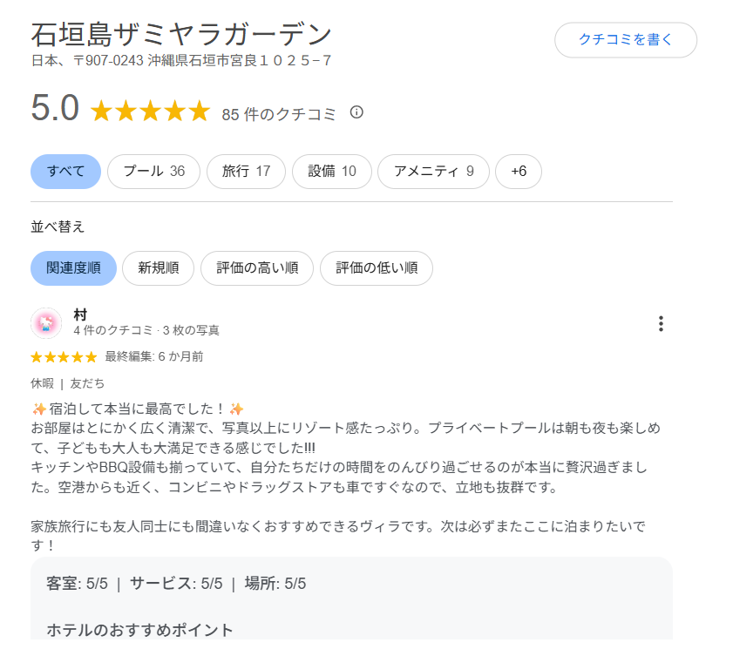Enable the アメニティ 9 filter
This screenshot has height=656, width=733.
pos(433,172)
